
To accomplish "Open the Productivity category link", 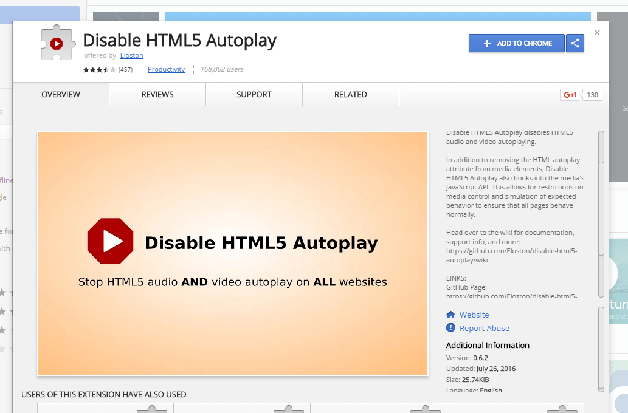I will pyautogui.click(x=166, y=69).
